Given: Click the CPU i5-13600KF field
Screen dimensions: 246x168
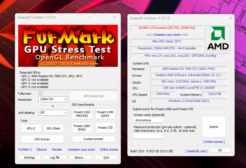Looking at the screenshot, I should click(189, 88).
